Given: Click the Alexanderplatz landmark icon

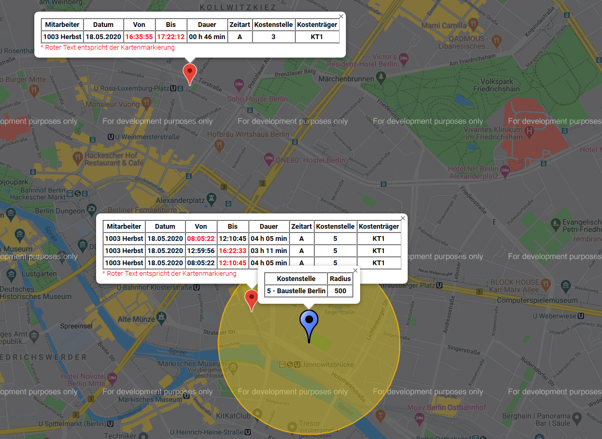Looking at the screenshot, I should coord(212,199).
